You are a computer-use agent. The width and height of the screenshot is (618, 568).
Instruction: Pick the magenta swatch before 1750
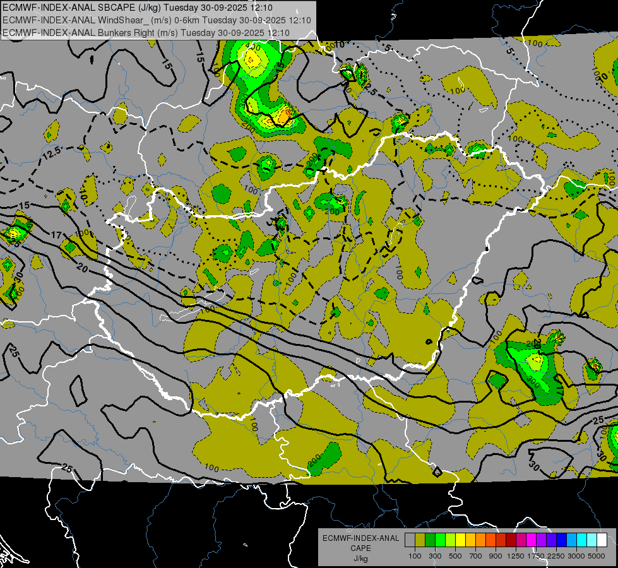point(532,540)
